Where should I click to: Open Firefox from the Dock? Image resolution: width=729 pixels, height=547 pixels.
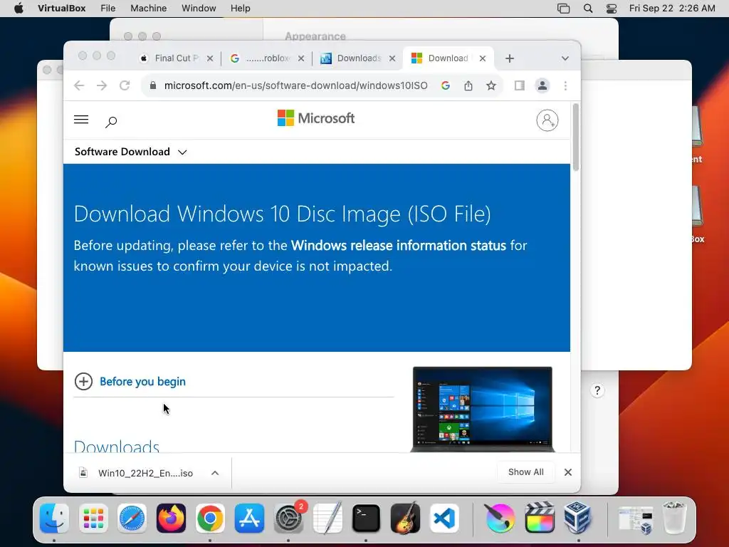[171, 519]
